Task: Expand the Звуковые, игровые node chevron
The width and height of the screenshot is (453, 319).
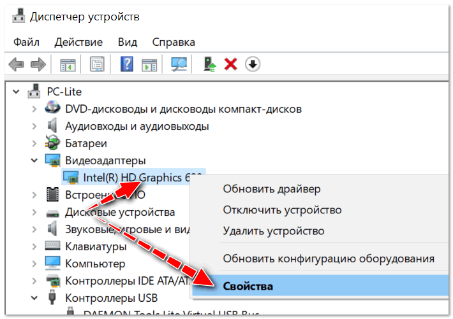Action: tap(34, 229)
